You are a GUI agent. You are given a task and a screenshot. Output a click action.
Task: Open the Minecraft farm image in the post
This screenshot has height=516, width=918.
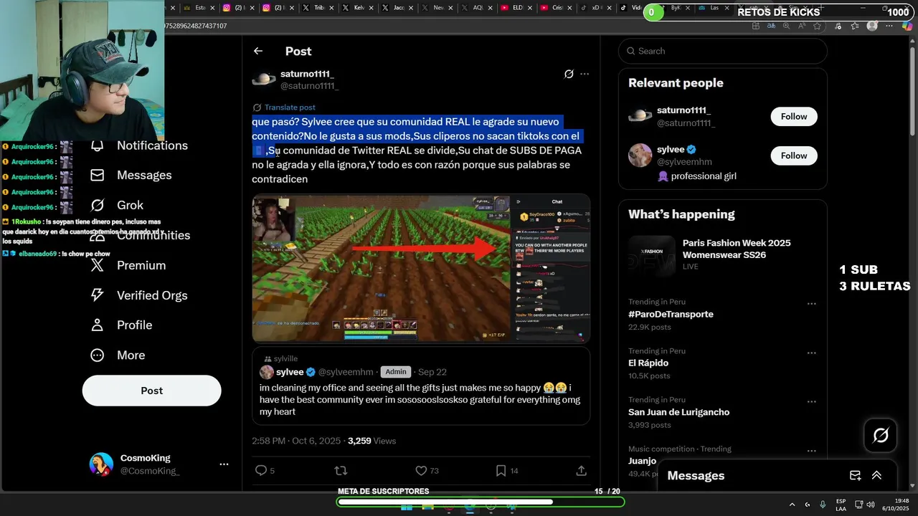pos(421,268)
